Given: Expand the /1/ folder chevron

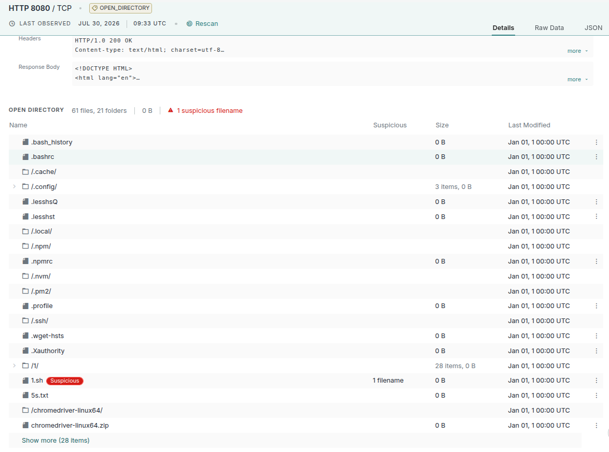Looking at the screenshot, I should tap(15, 366).
